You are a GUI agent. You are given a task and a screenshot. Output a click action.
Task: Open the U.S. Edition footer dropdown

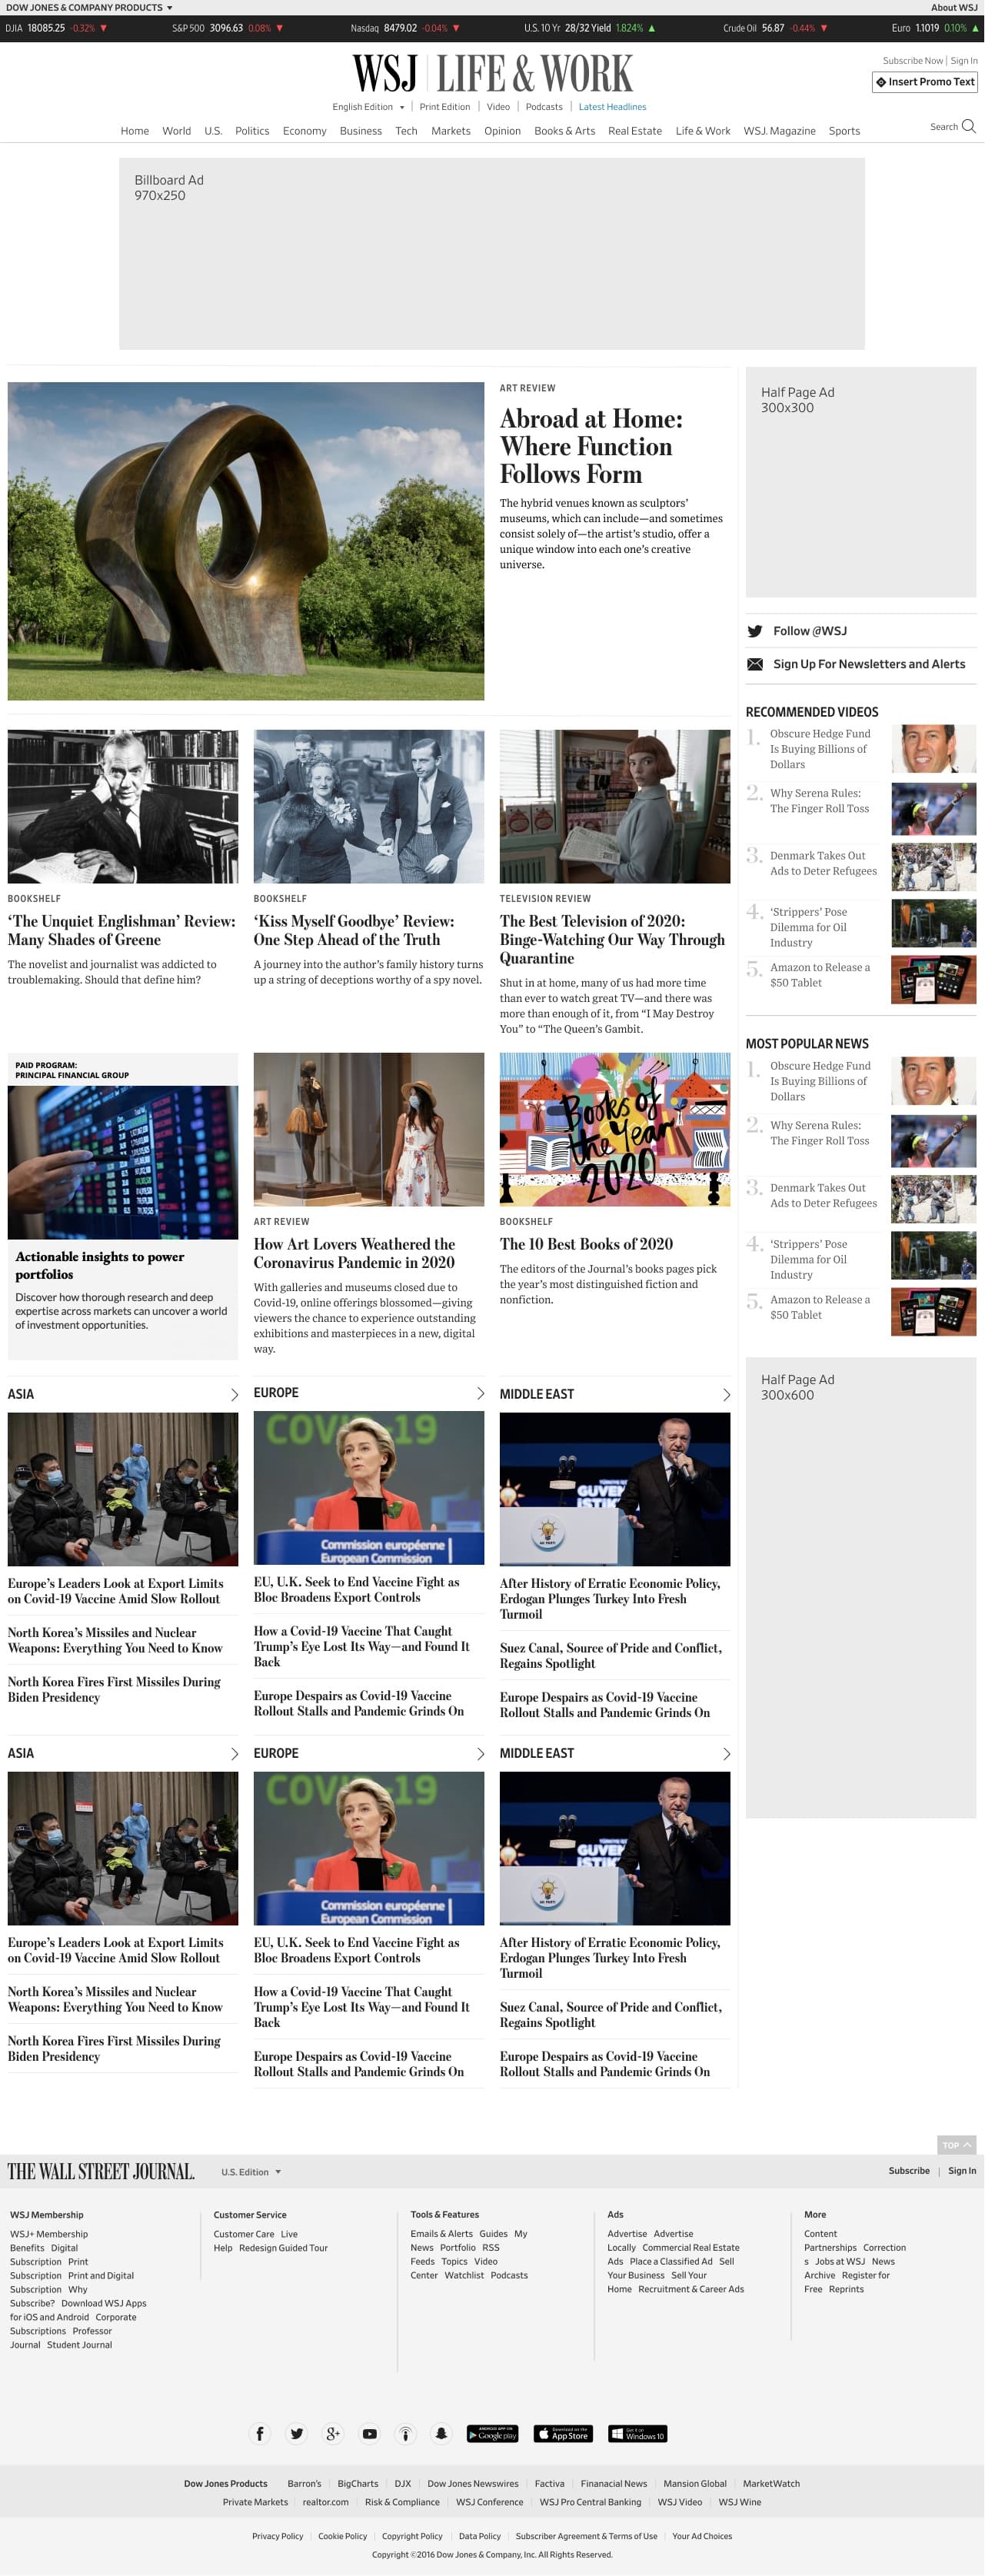(251, 2172)
